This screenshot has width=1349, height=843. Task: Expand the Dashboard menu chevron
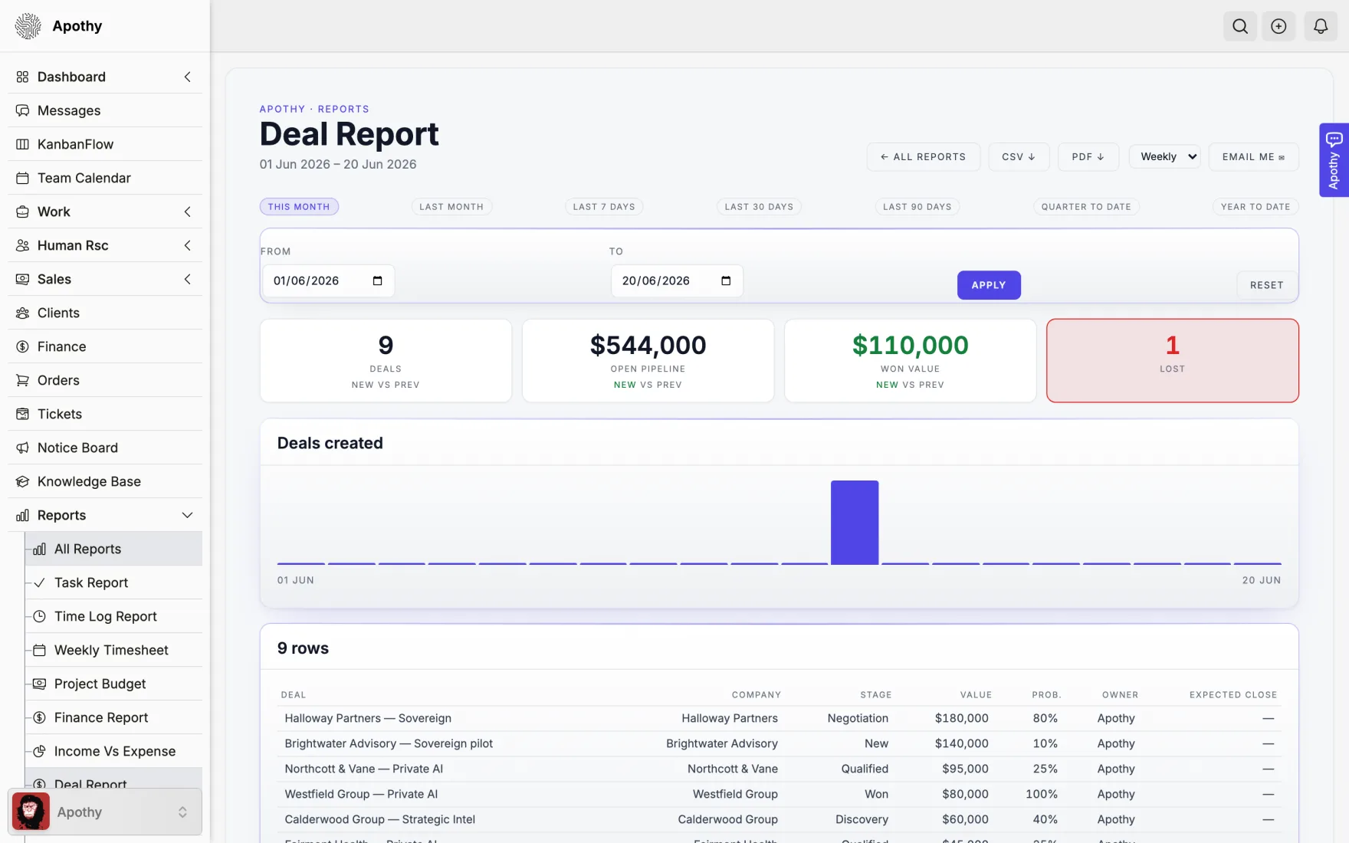click(187, 77)
